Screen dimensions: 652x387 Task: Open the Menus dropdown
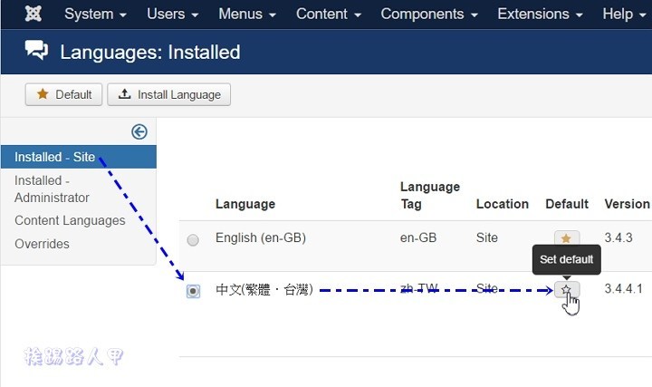coord(246,14)
